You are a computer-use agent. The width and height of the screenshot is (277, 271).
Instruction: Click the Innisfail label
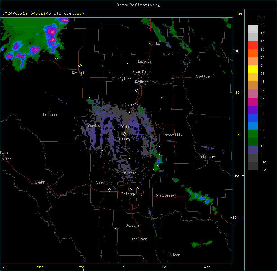pos(133,105)
